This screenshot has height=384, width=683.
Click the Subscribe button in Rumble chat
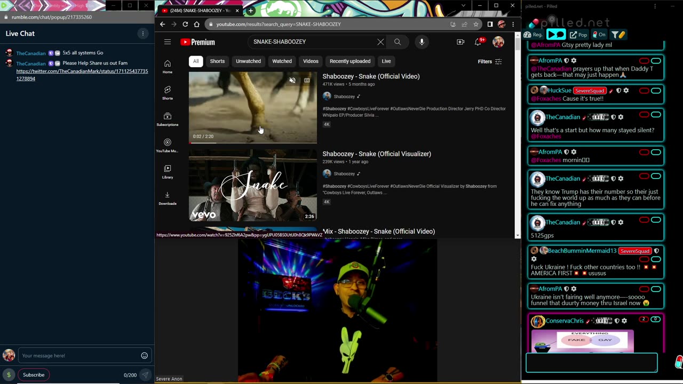tap(34, 375)
